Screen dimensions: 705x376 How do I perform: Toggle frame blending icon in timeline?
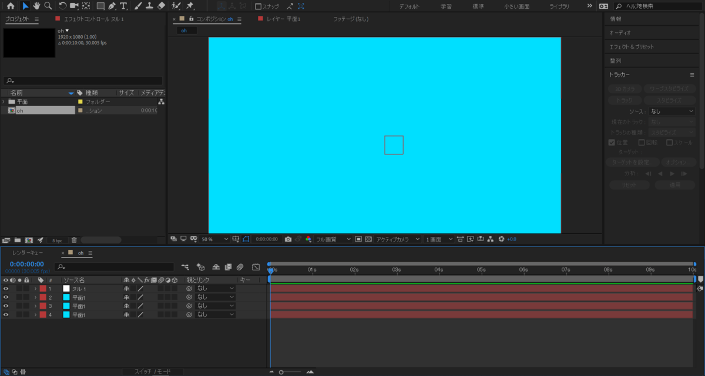228,267
